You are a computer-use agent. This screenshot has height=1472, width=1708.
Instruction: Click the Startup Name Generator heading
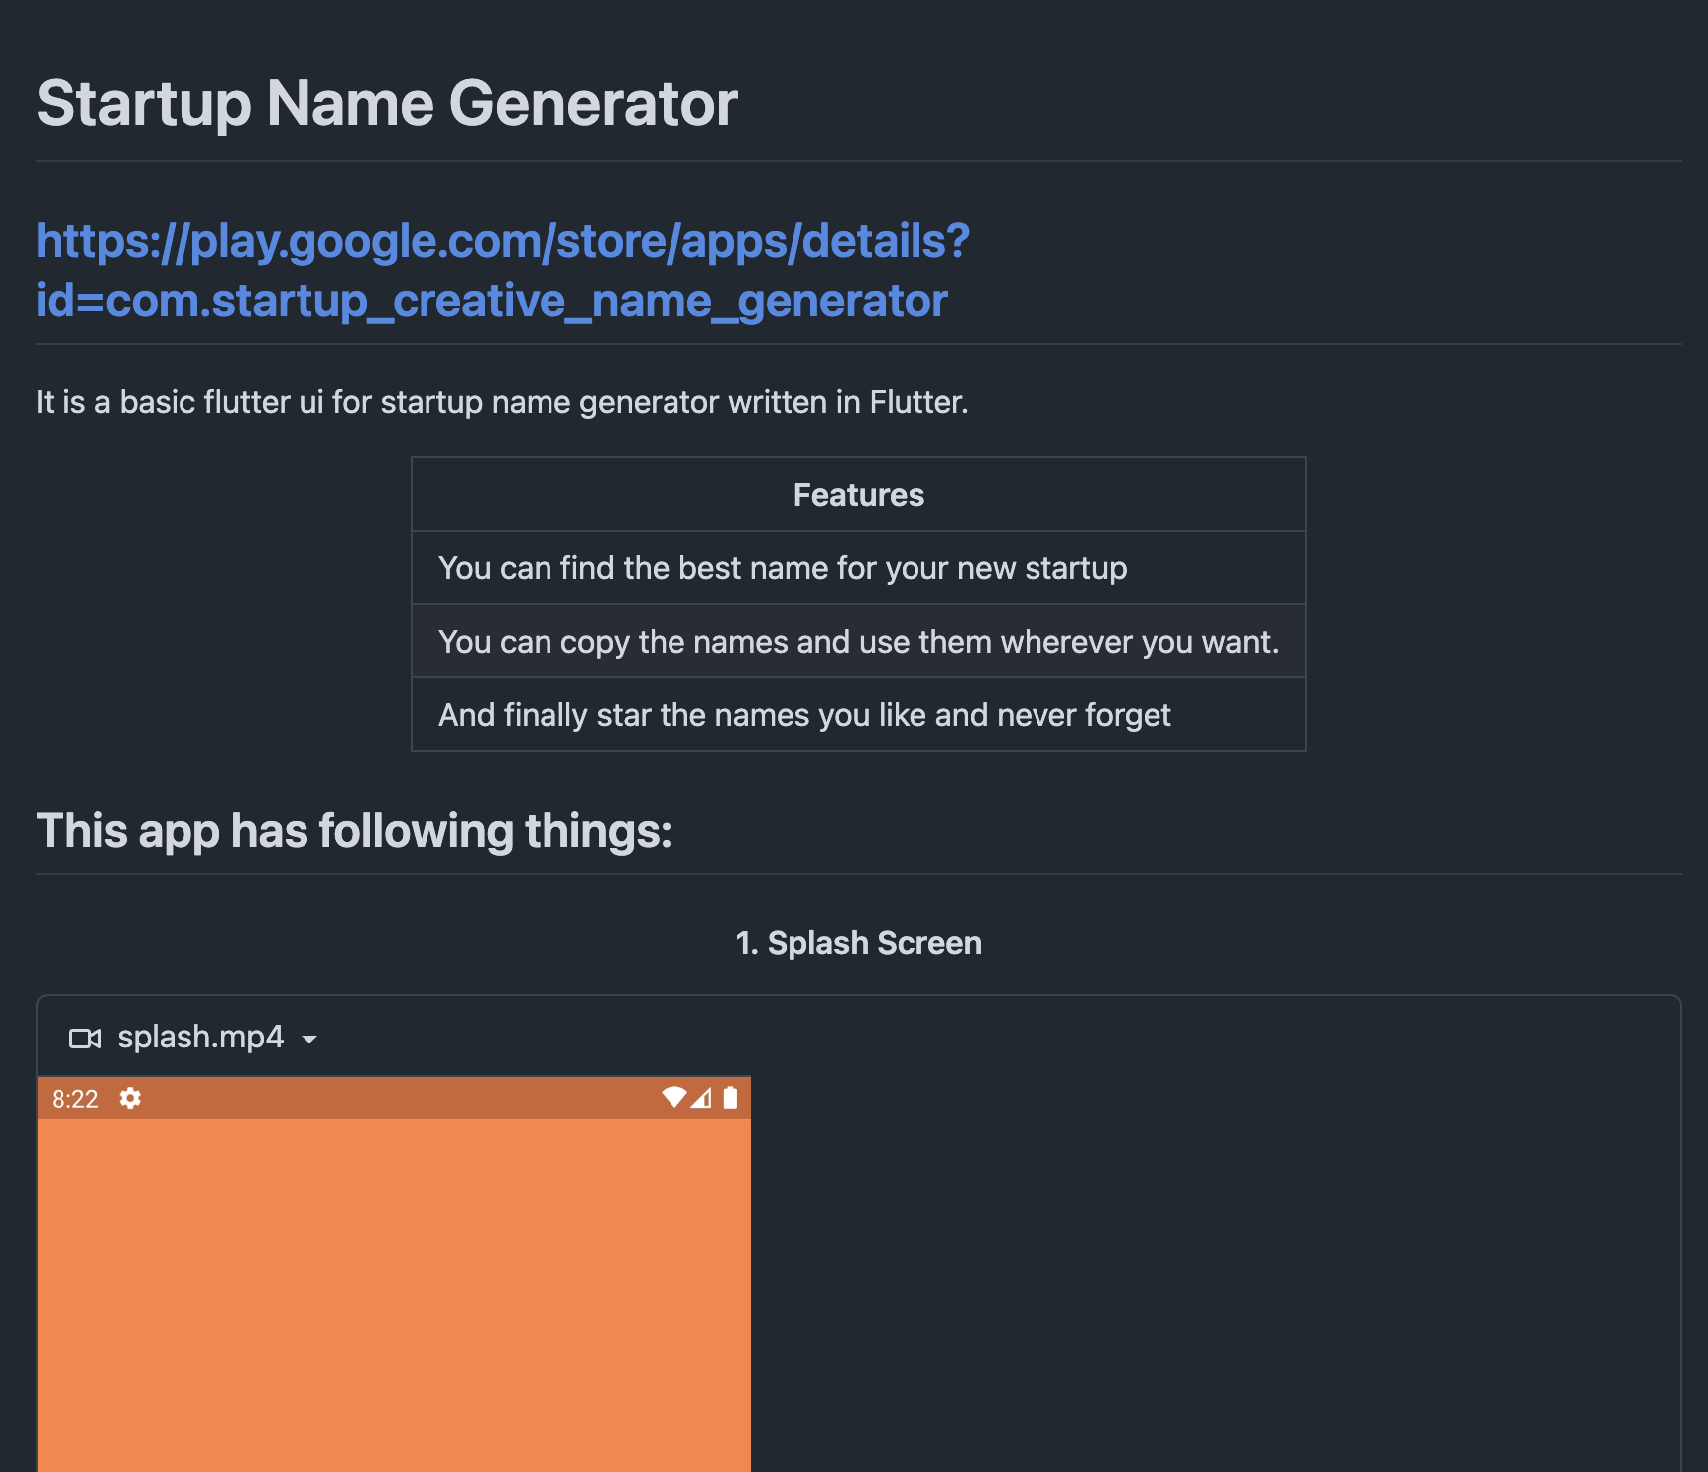coord(387,104)
